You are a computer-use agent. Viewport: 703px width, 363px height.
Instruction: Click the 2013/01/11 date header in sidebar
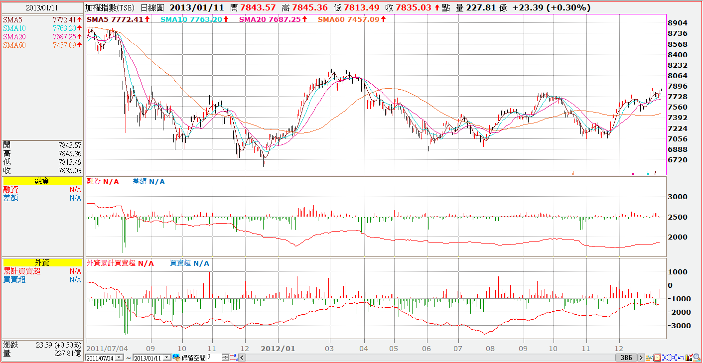click(x=42, y=7)
